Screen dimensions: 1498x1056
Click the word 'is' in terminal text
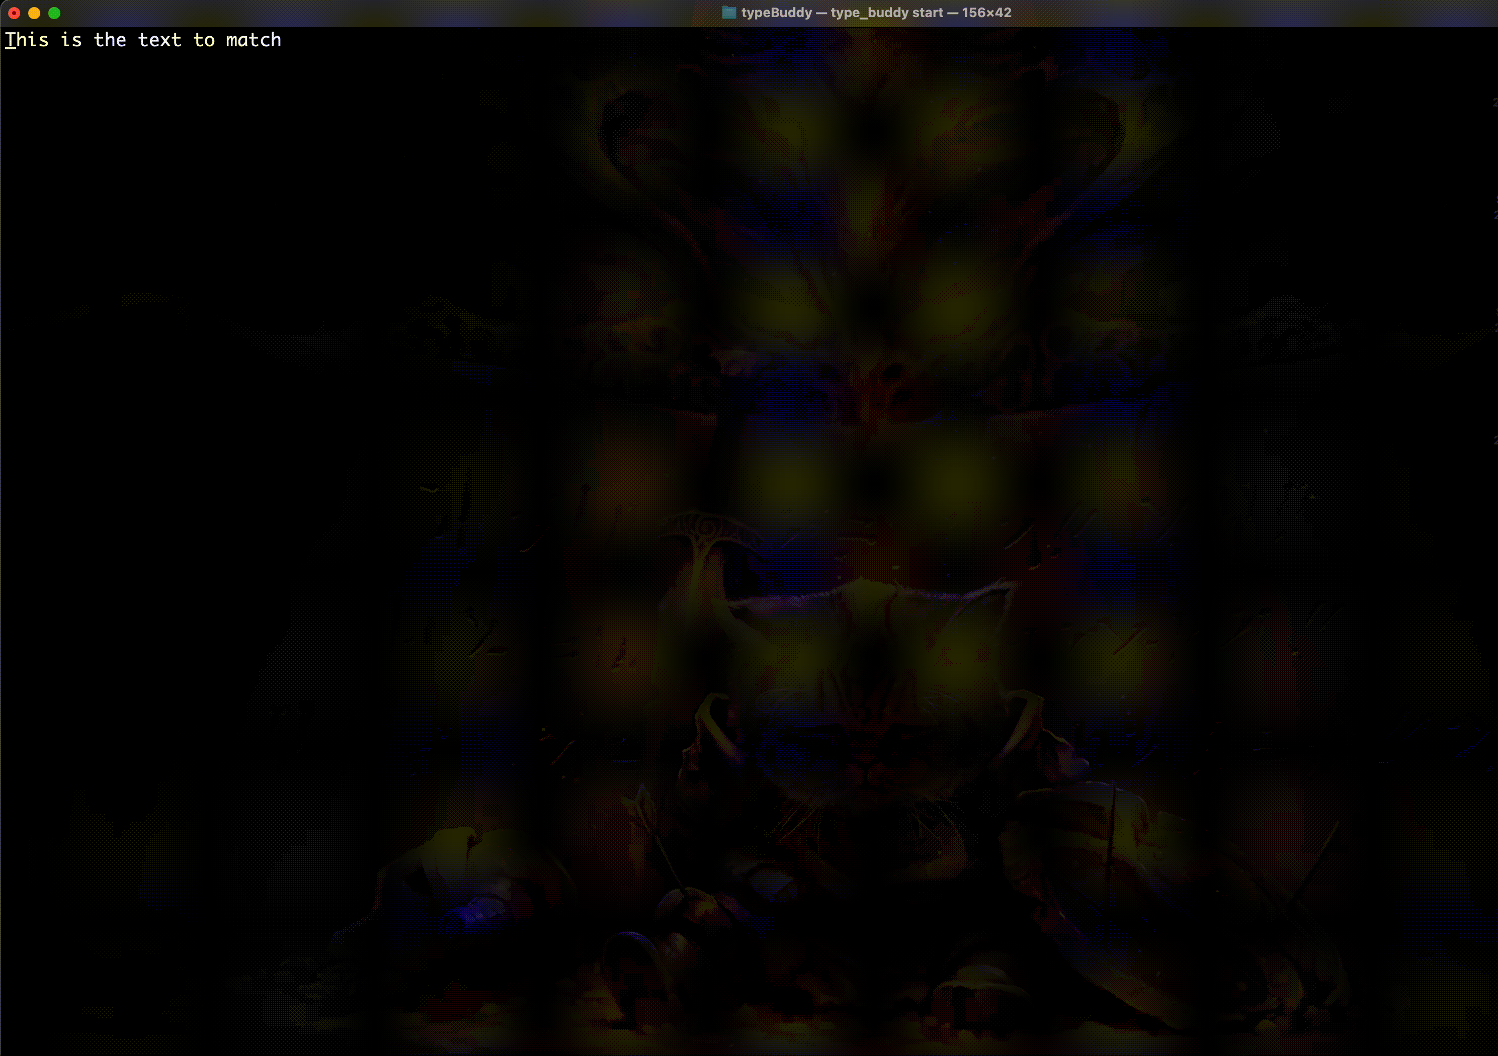point(71,40)
